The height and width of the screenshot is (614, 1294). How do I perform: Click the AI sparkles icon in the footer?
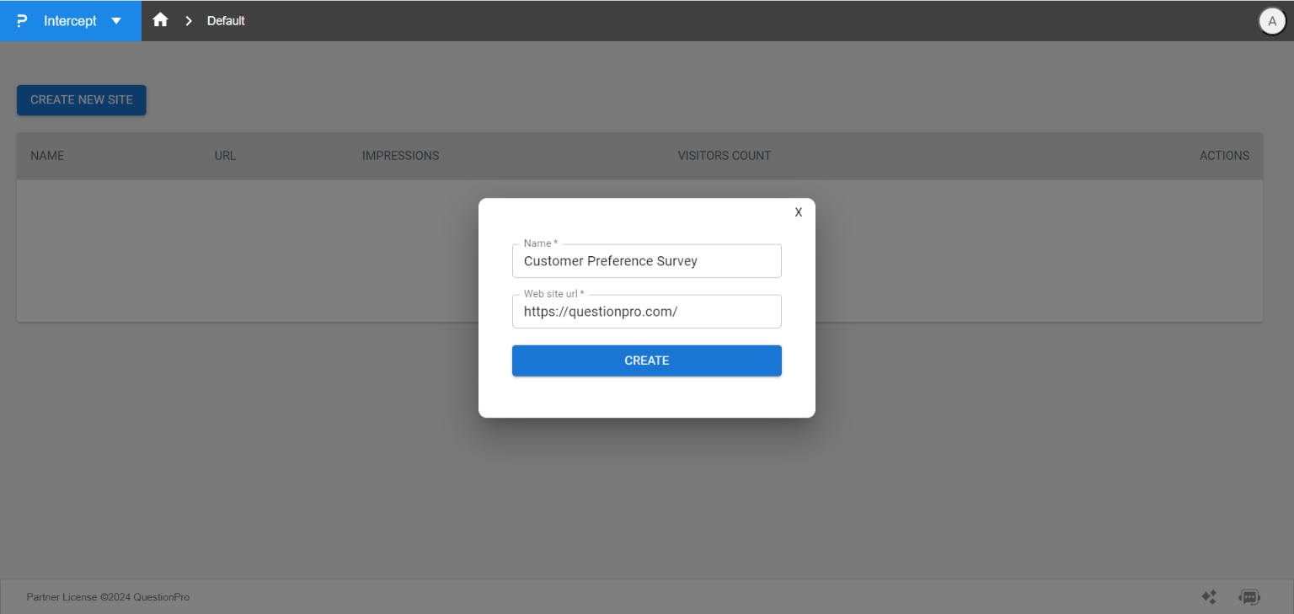(x=1209, y=596)
